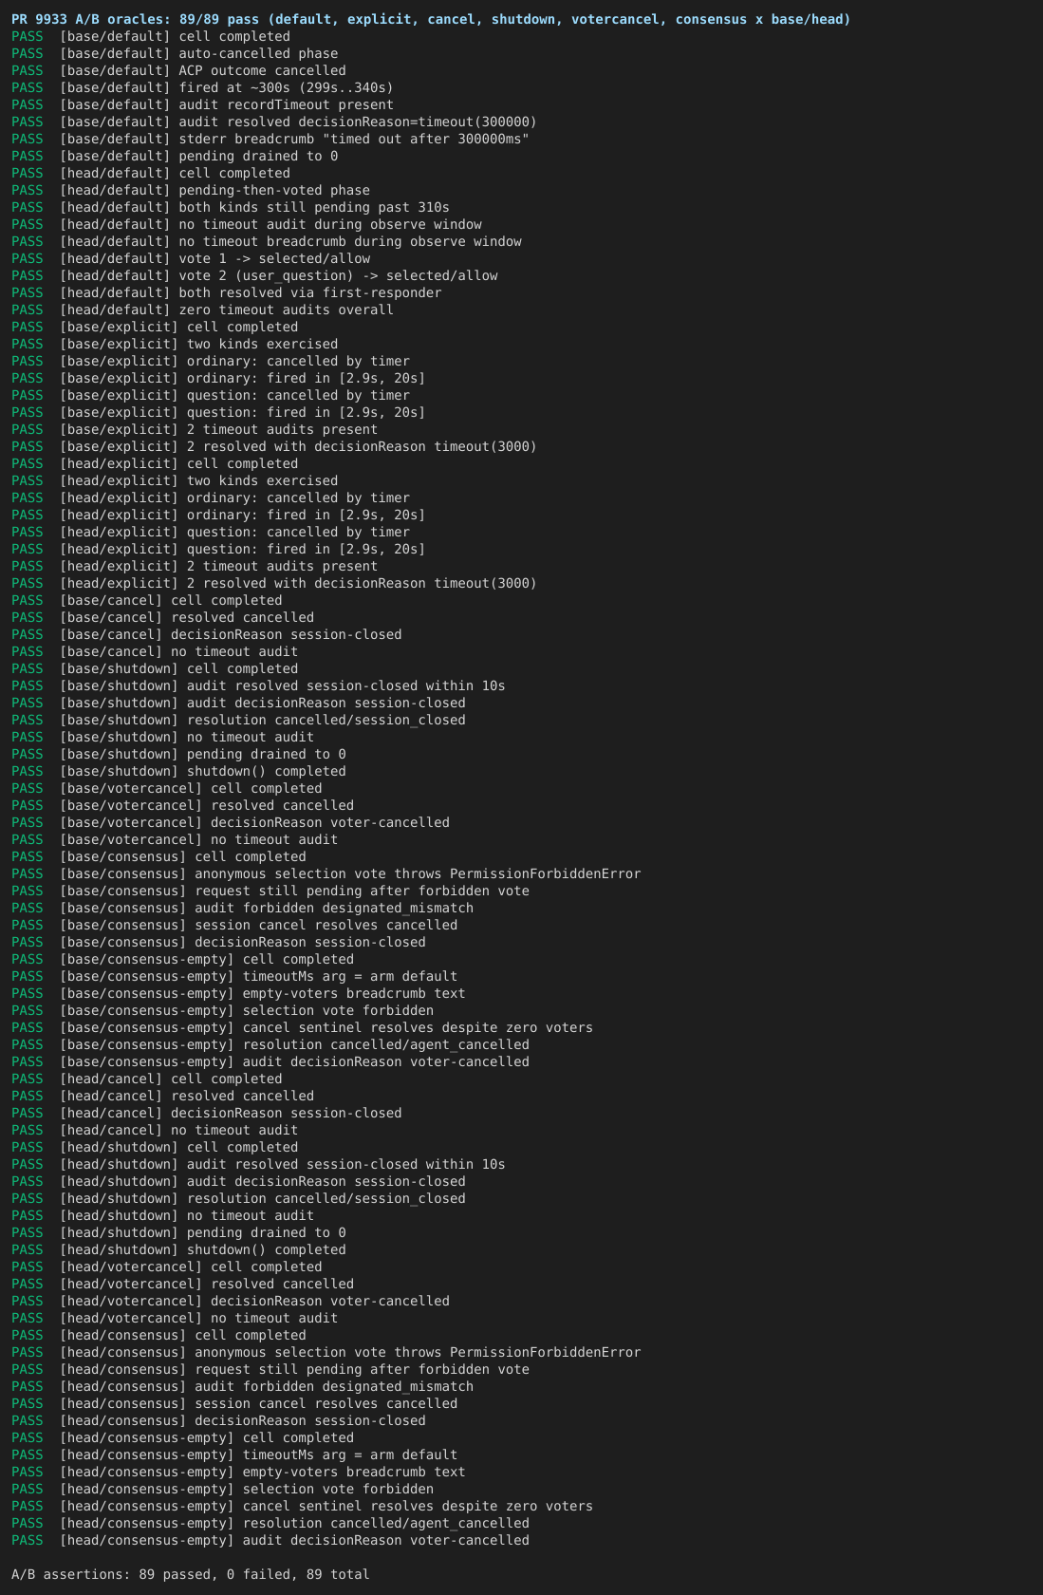Viewport: 1043px width, 1595px height.
Task: Click base/explicit '2 timeout audits present' line
Action: pyautogui.click(x=195, y=429)
